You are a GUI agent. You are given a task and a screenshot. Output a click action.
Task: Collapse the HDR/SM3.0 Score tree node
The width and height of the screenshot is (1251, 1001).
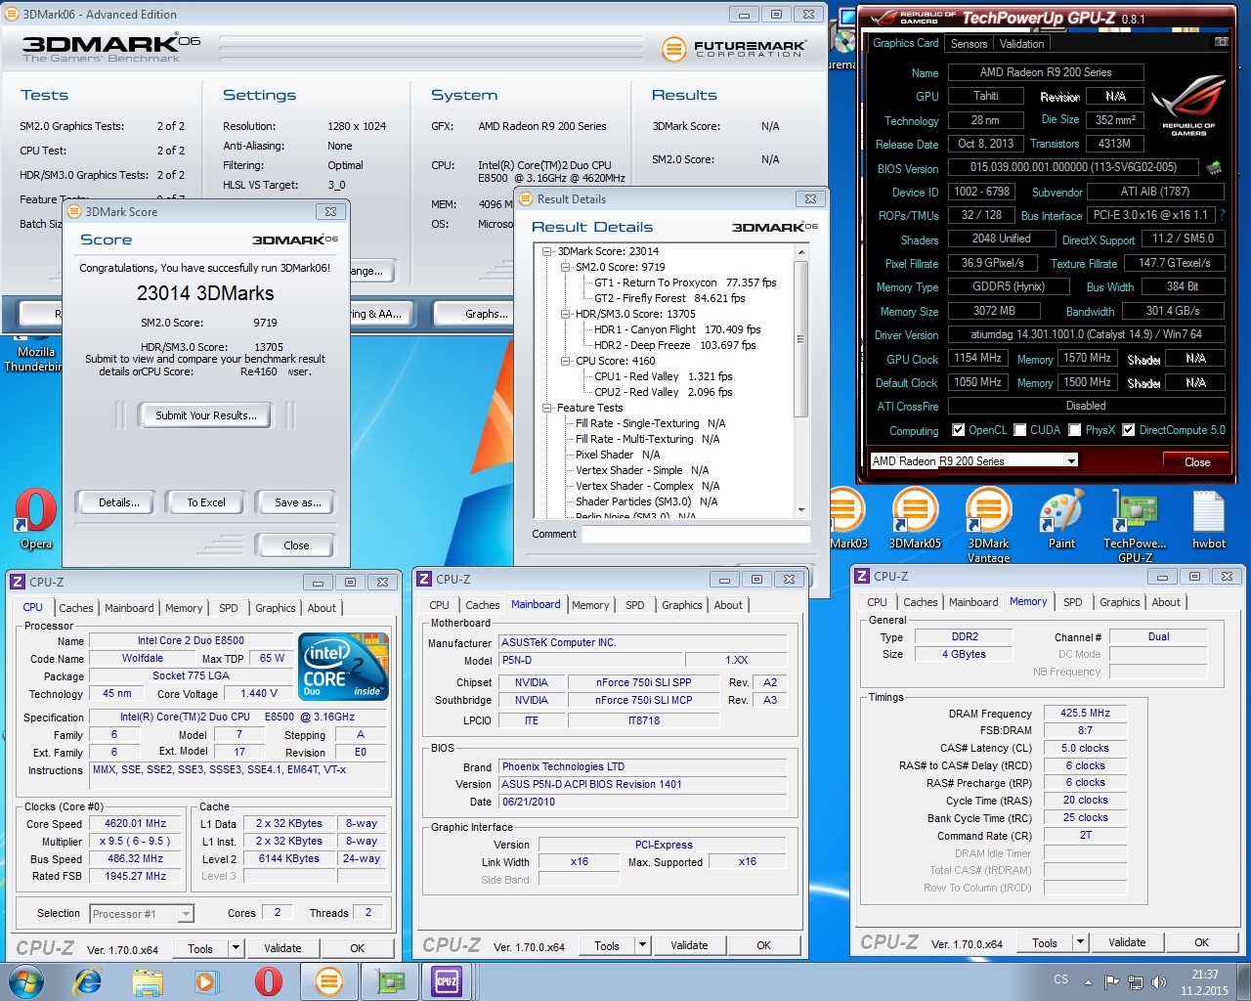pyautogui.click(x=566, y=314)
